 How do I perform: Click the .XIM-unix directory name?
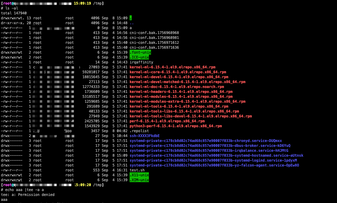139,180
